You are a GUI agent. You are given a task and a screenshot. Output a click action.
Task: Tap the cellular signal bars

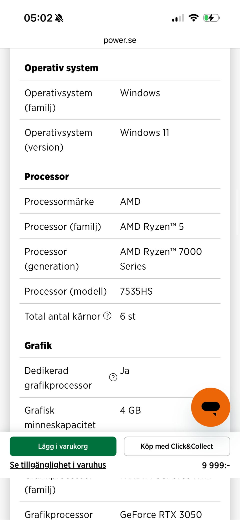(x=178, y=18)
